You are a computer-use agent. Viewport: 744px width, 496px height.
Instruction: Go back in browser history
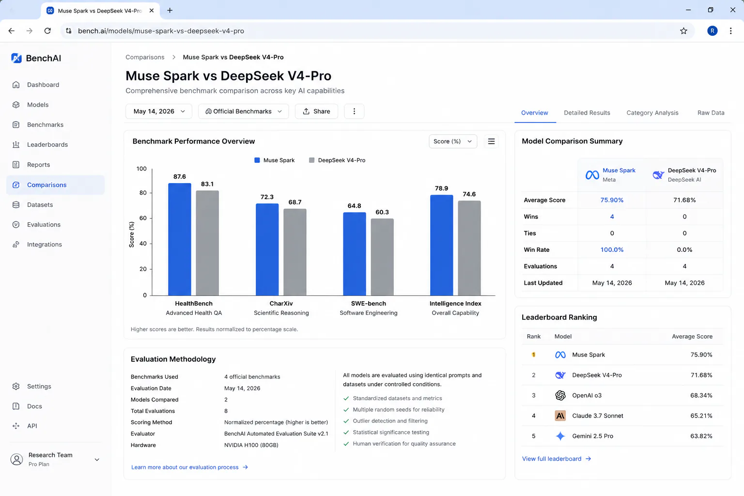click(x=12, y=31)
